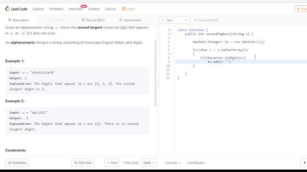Click the Problems list hamburger icon
This screenshot has width=307, height=172.
click(x=9, y=162)
